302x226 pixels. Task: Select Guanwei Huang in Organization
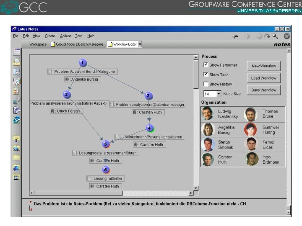[264, 130]
